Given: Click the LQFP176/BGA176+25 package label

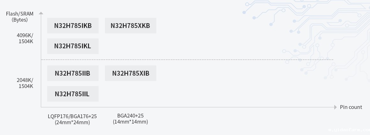Looking at the screenshot, I should tap(72, 116).
